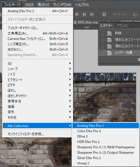Expand the ぼかし submenu
Screen dimensions: 140x167
pyautogui.click(x=38, y=91)
